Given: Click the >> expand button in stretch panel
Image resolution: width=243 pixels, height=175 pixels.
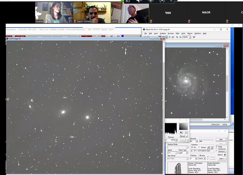Looking at the screenshot, I should pyautogui.click(x=188, y=140).
